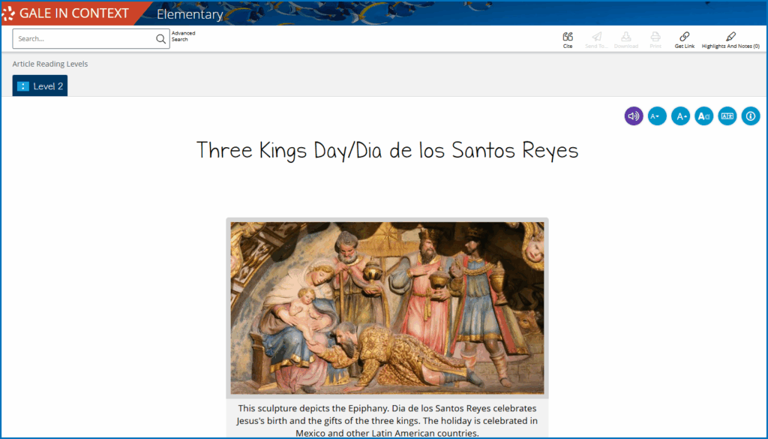Open the display options Aa icon
Image resolution: width=768 pixels, height=439 pixels.
[703, 116]
